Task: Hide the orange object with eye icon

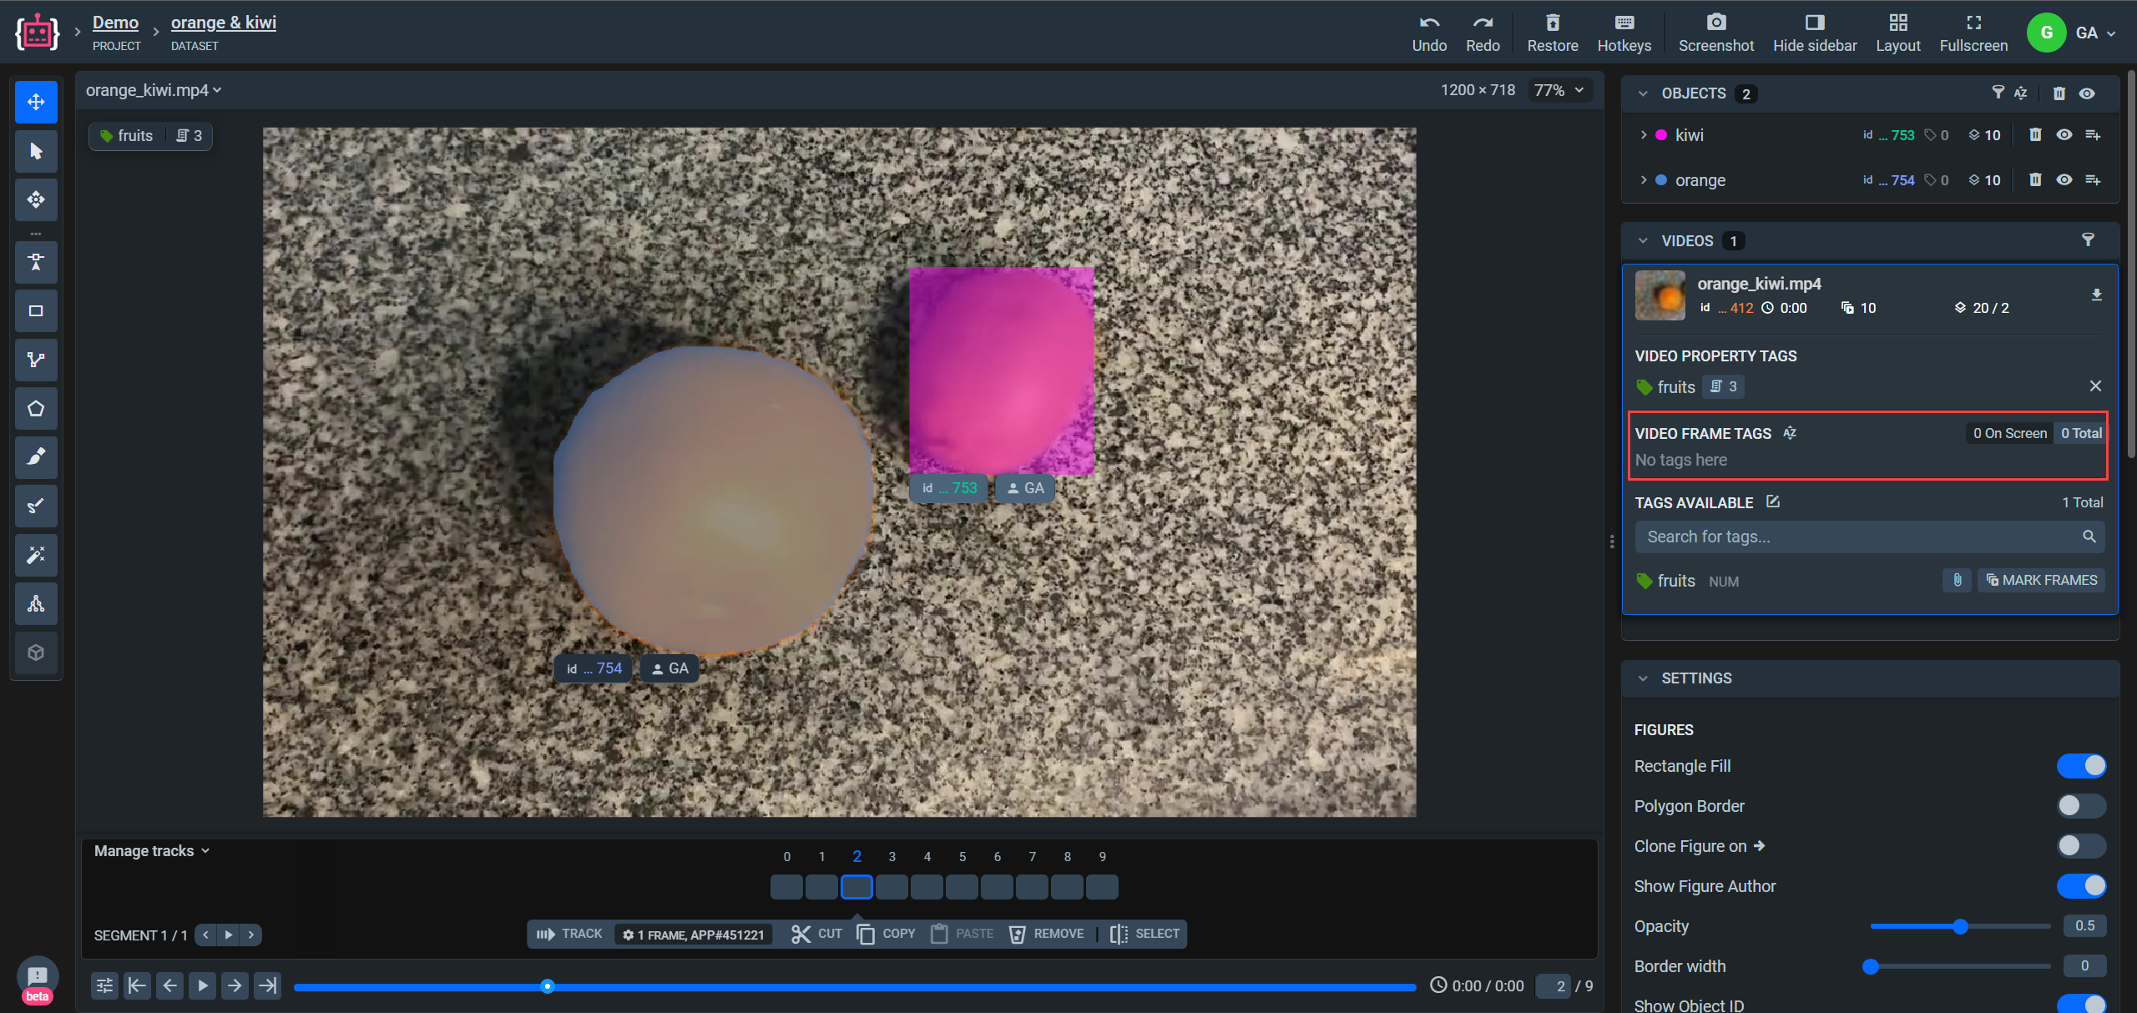Action: click(x=2064, y=179)
